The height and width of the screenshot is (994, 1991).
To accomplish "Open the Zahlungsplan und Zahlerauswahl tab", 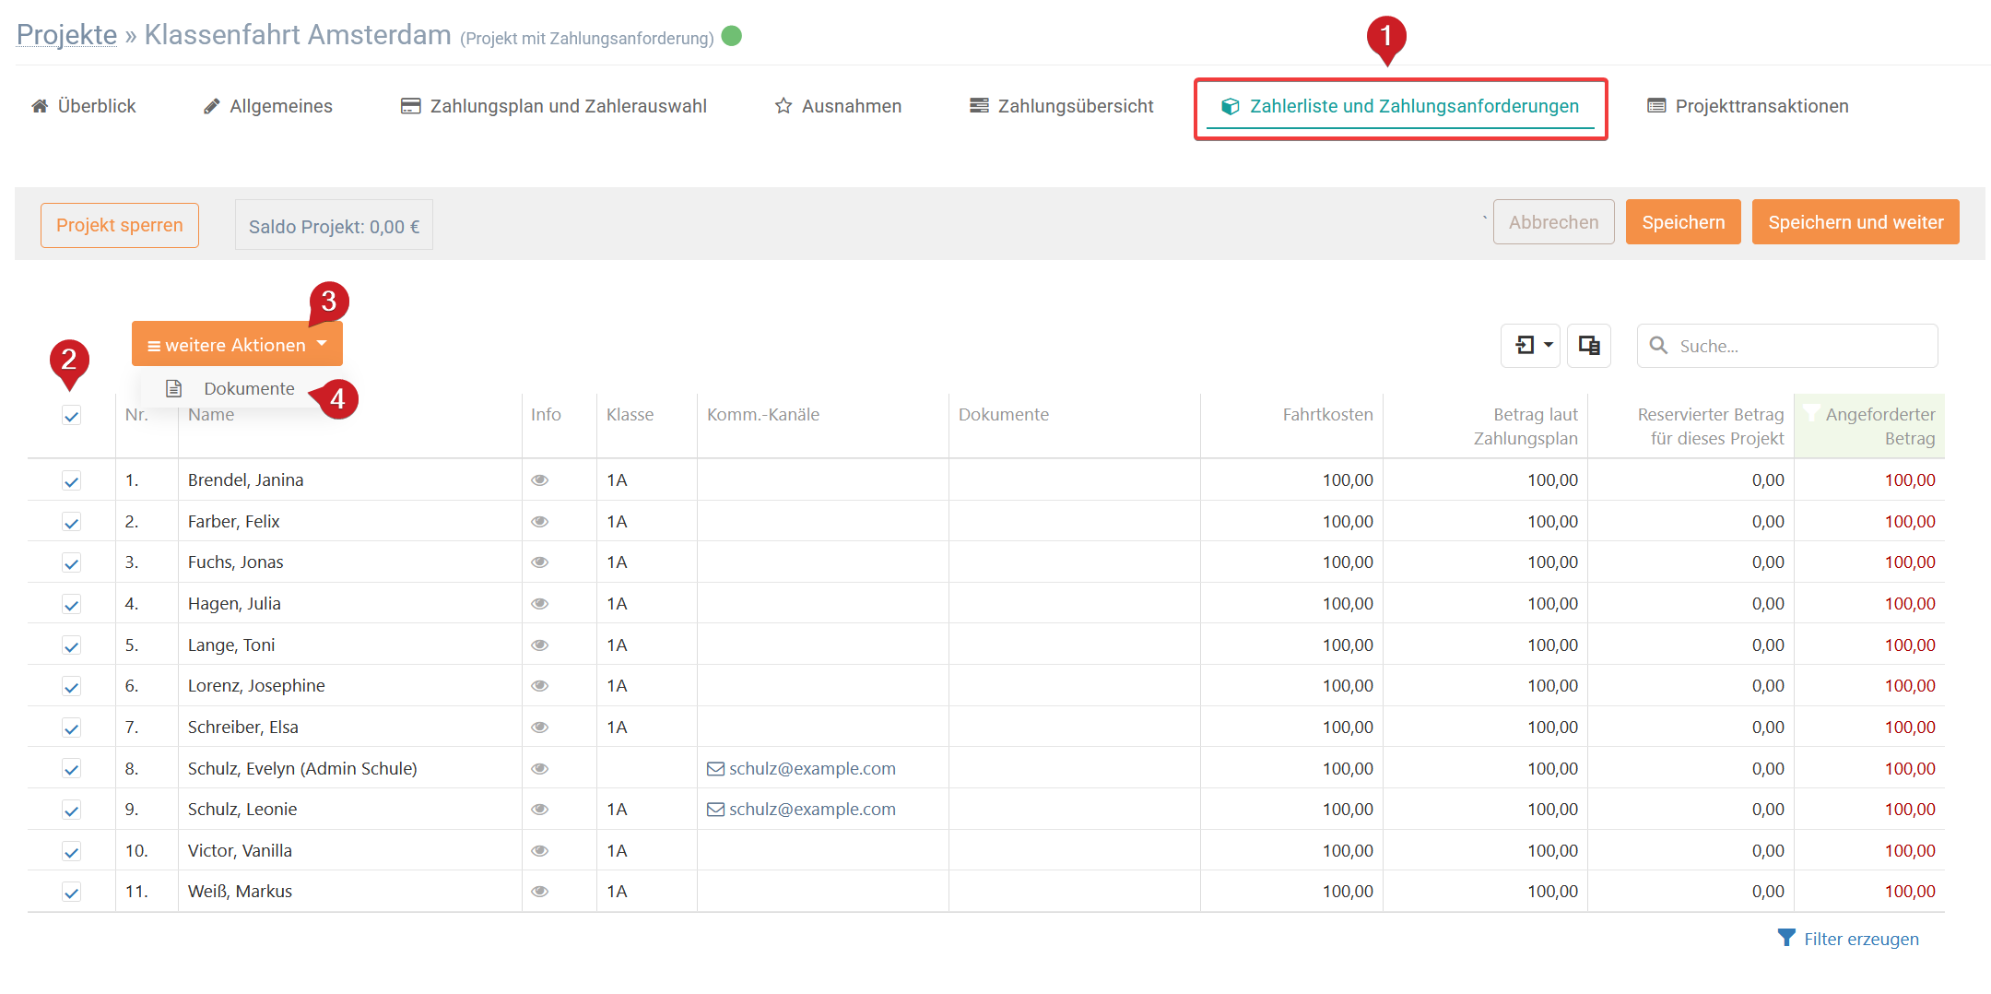I will (554, 106).
